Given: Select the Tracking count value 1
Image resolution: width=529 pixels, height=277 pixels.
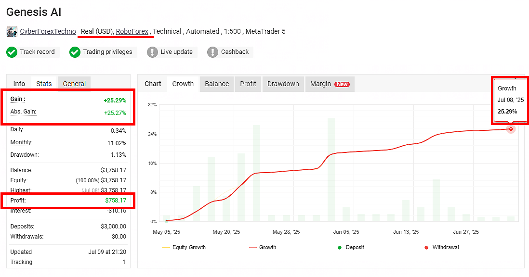Looking at the screenshot, I should [124, 262].
